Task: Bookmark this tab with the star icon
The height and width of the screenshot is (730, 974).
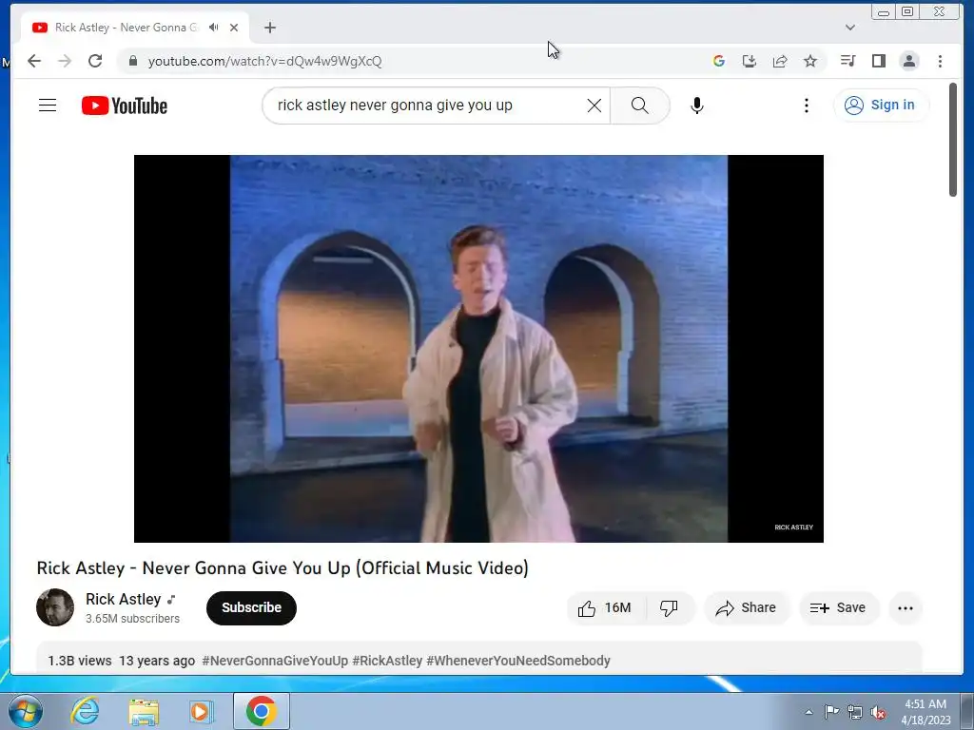Action: click(x=810, y=61)
